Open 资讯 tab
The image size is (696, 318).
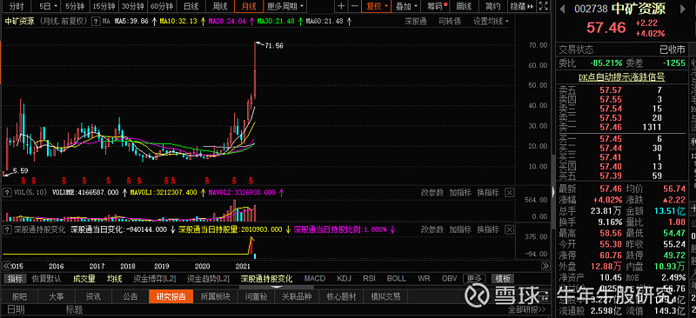(93, 296)
